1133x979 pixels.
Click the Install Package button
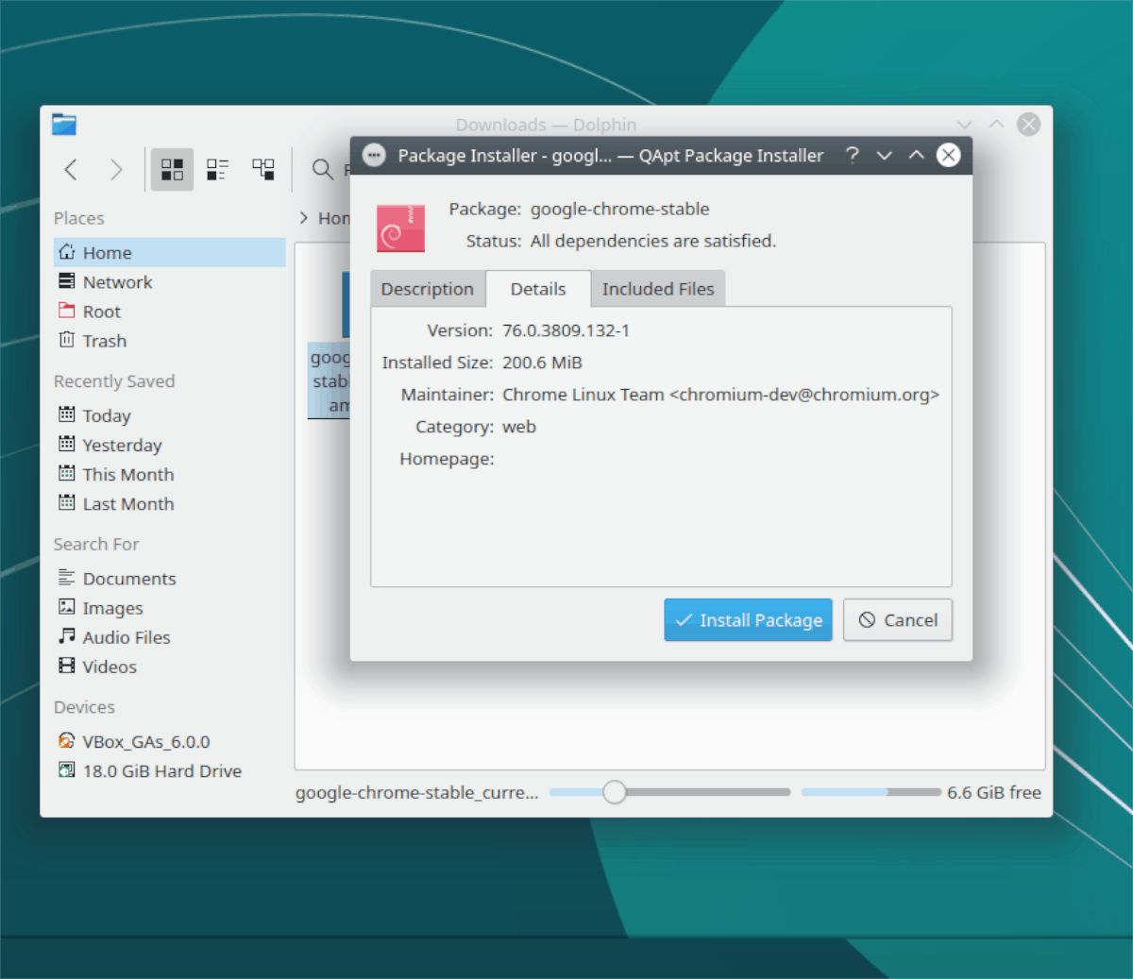tap(747, 620)
